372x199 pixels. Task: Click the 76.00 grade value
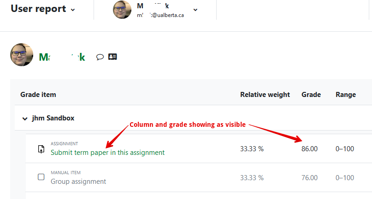[309, 178]
